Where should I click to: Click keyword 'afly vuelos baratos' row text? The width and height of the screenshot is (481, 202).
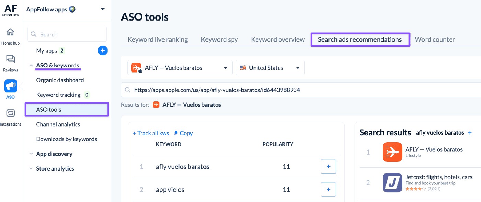coord(183,167)
